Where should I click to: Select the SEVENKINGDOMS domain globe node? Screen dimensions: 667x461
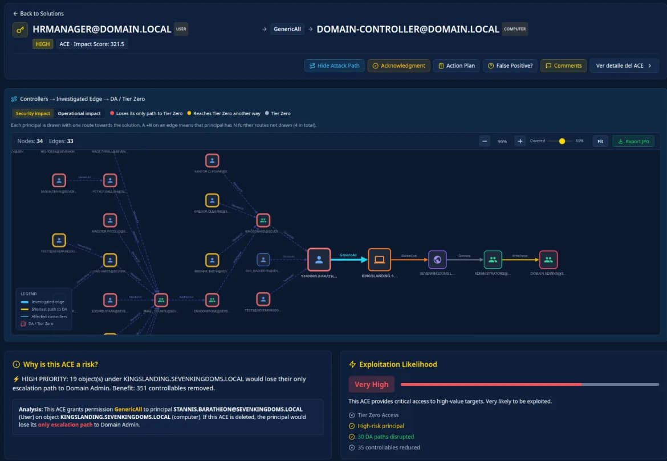(437, 260)
